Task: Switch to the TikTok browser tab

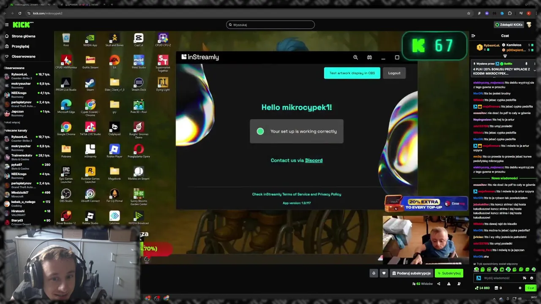Action: (82, 5)
